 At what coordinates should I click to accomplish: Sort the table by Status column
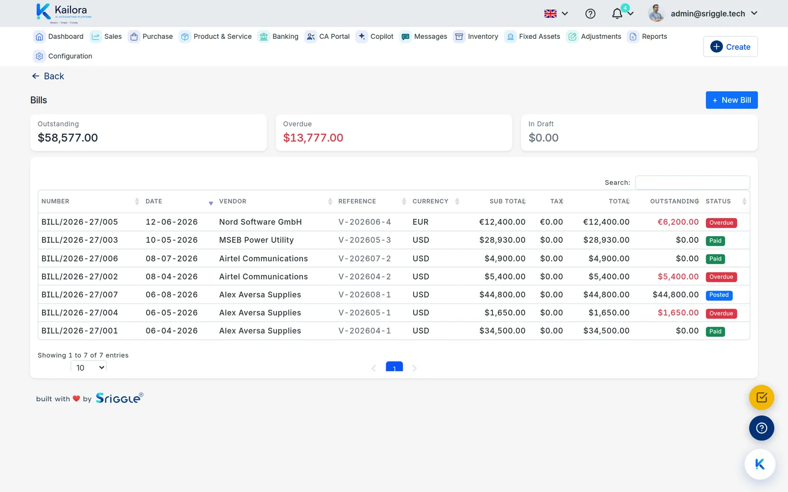click(x=726, y=201)
